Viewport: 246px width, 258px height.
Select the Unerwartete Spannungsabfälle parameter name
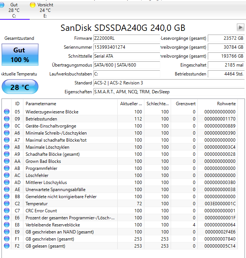click(x=56, y=190)
